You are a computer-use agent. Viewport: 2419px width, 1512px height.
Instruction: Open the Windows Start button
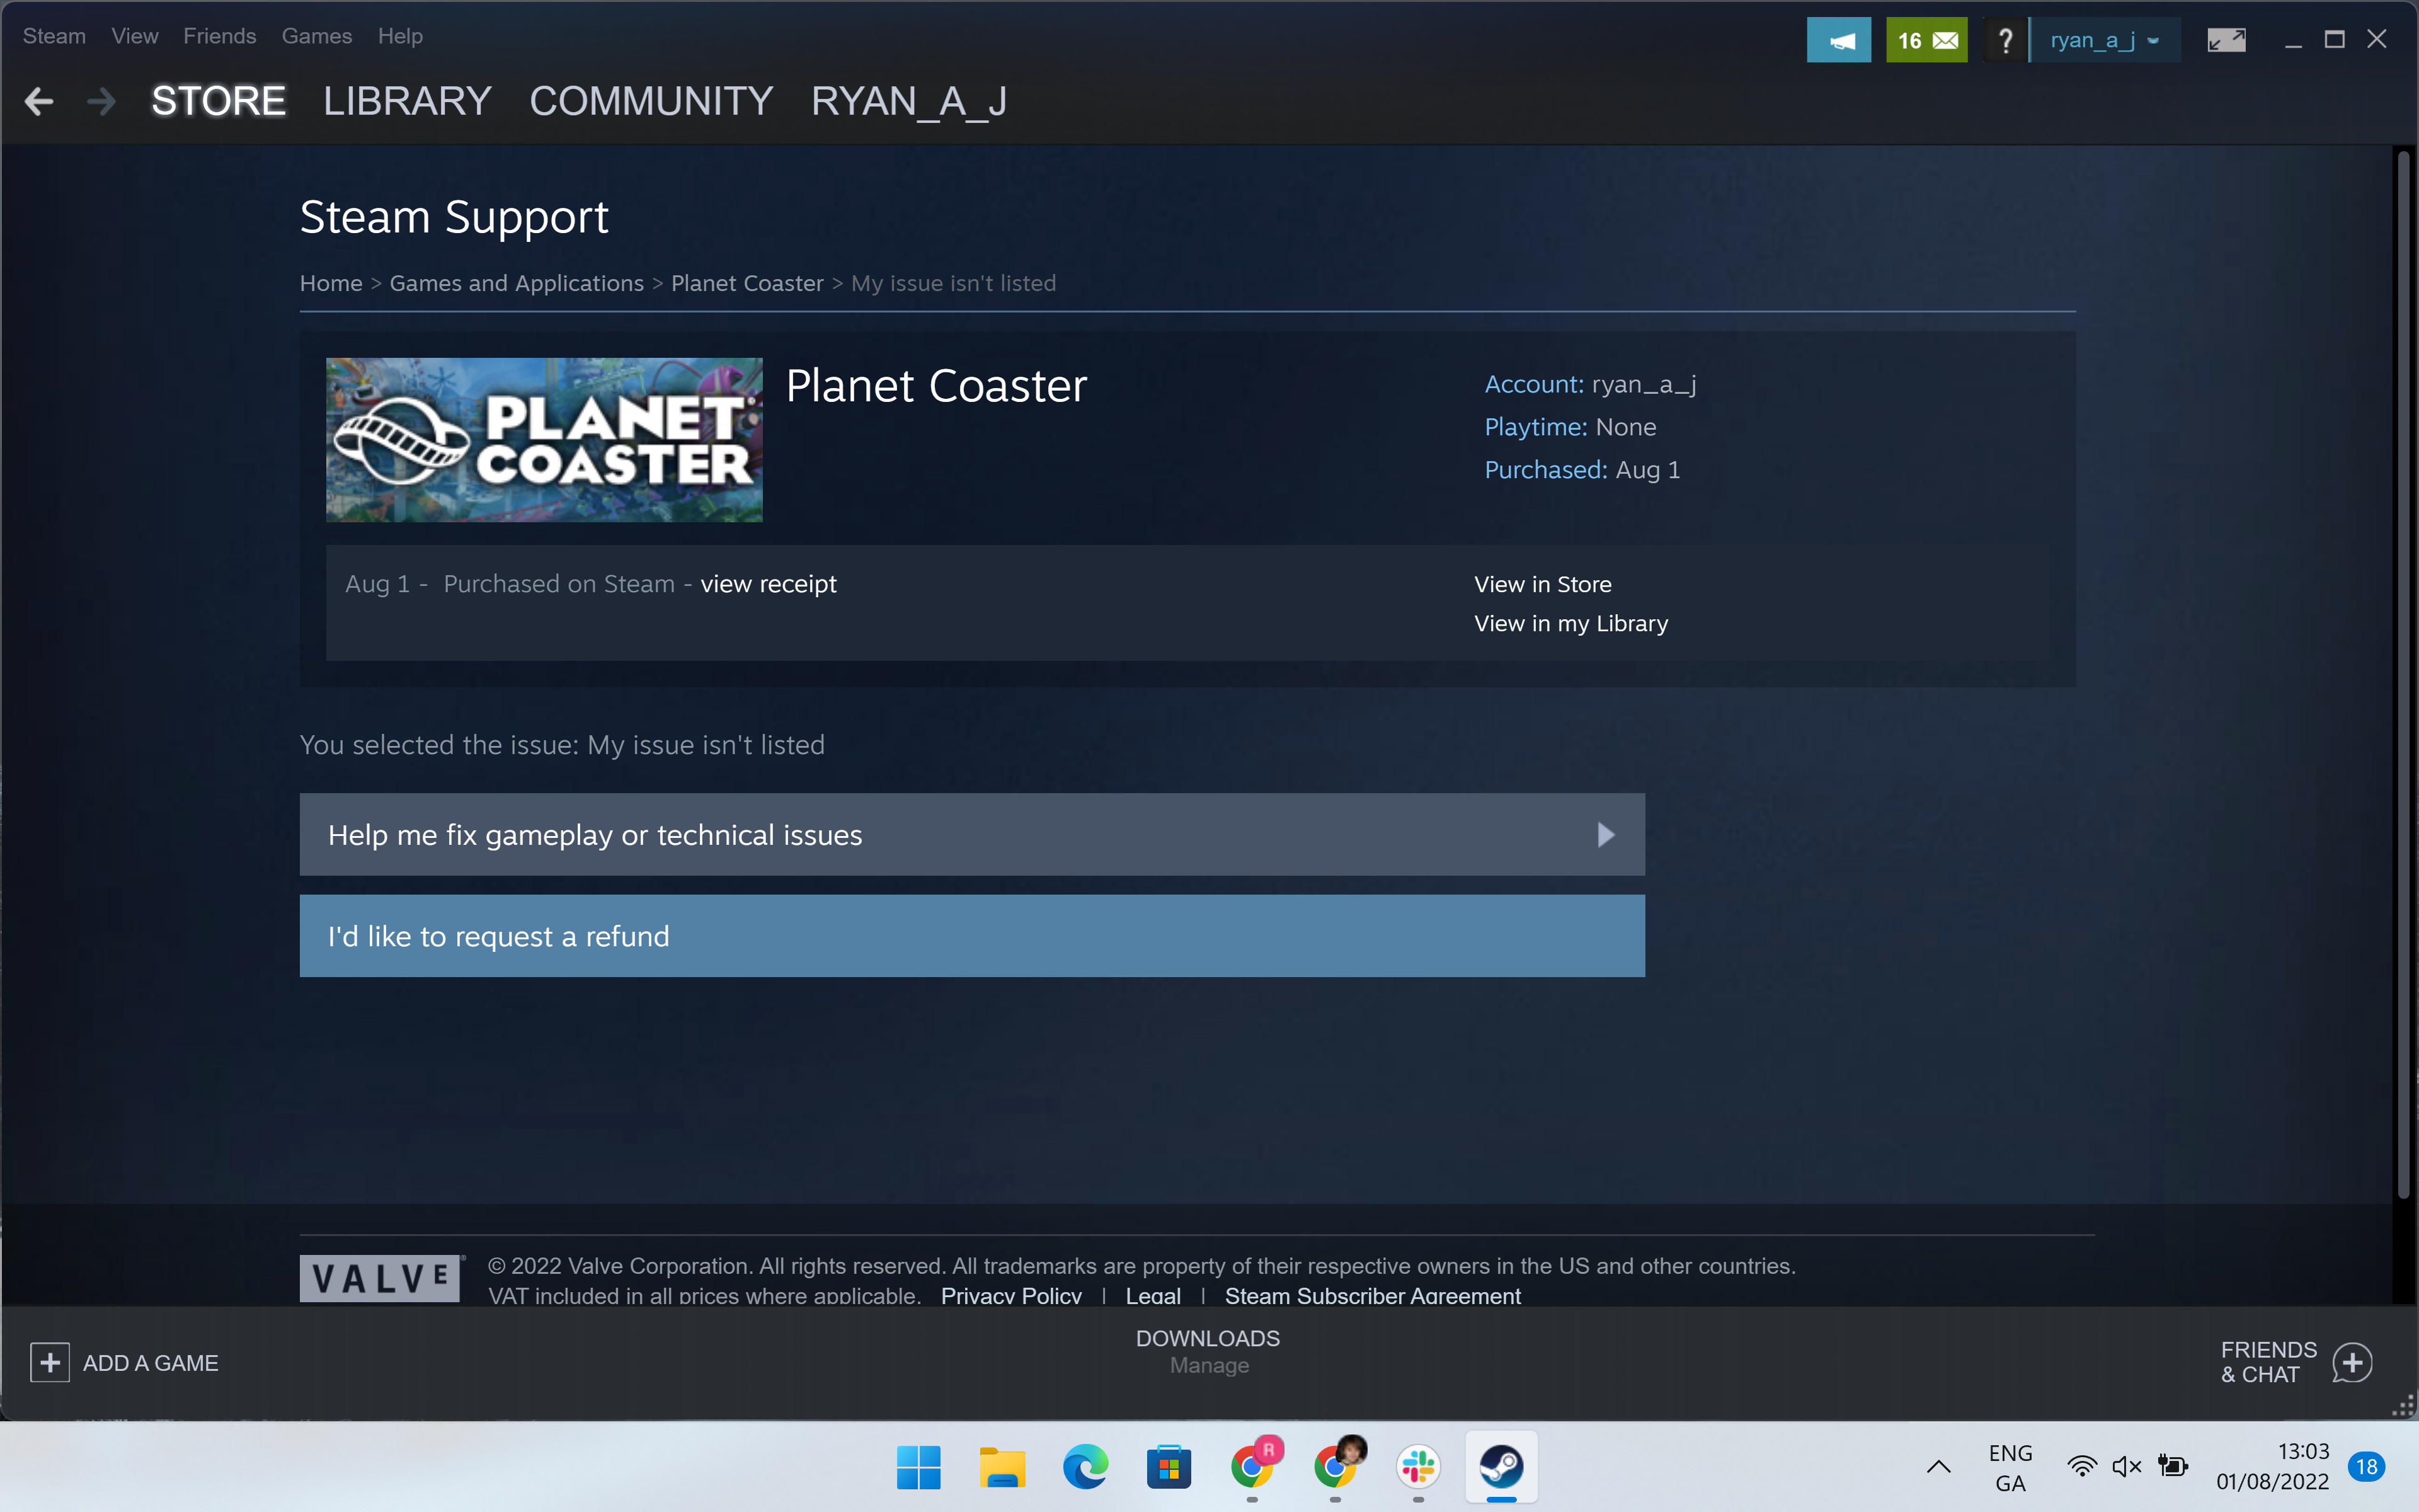point(918,1467)
